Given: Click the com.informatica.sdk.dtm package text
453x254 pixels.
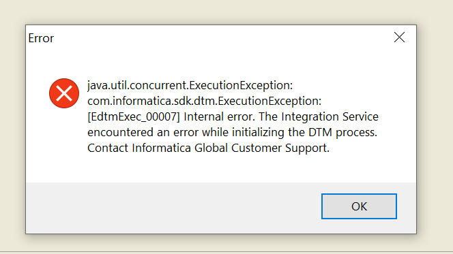Looking at the screenshot, I should tap(151, 101).
